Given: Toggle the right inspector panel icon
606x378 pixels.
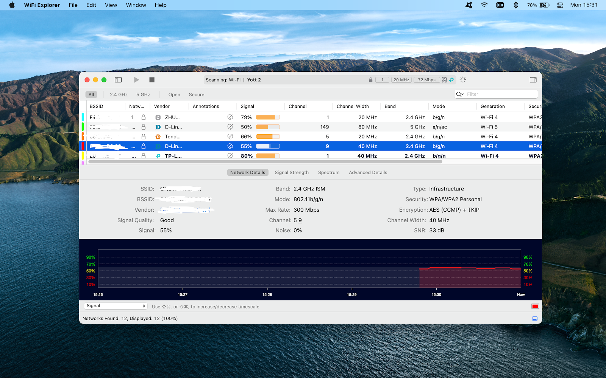Looking at the screenshot, I should pyautogui.click(x=533, y=80).
